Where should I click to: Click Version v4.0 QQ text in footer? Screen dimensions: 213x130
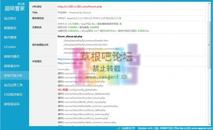click(x=155, y=128)
